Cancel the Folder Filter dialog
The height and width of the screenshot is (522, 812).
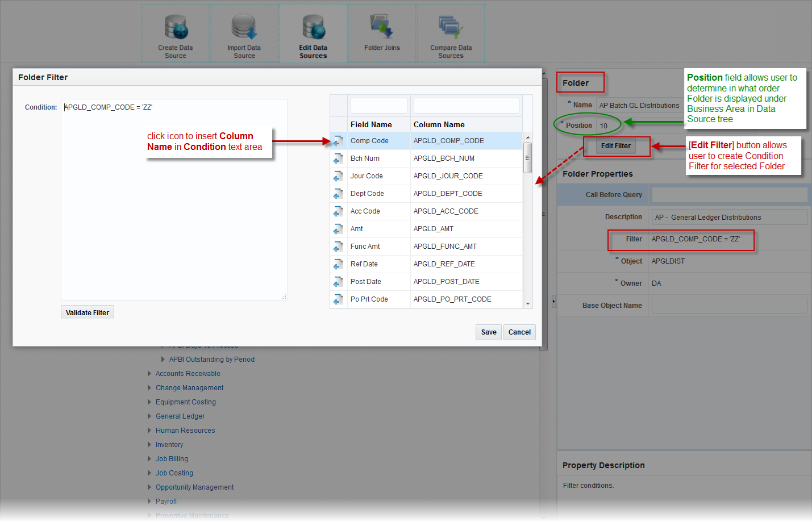pyautogui.click(x=519, y=332)
